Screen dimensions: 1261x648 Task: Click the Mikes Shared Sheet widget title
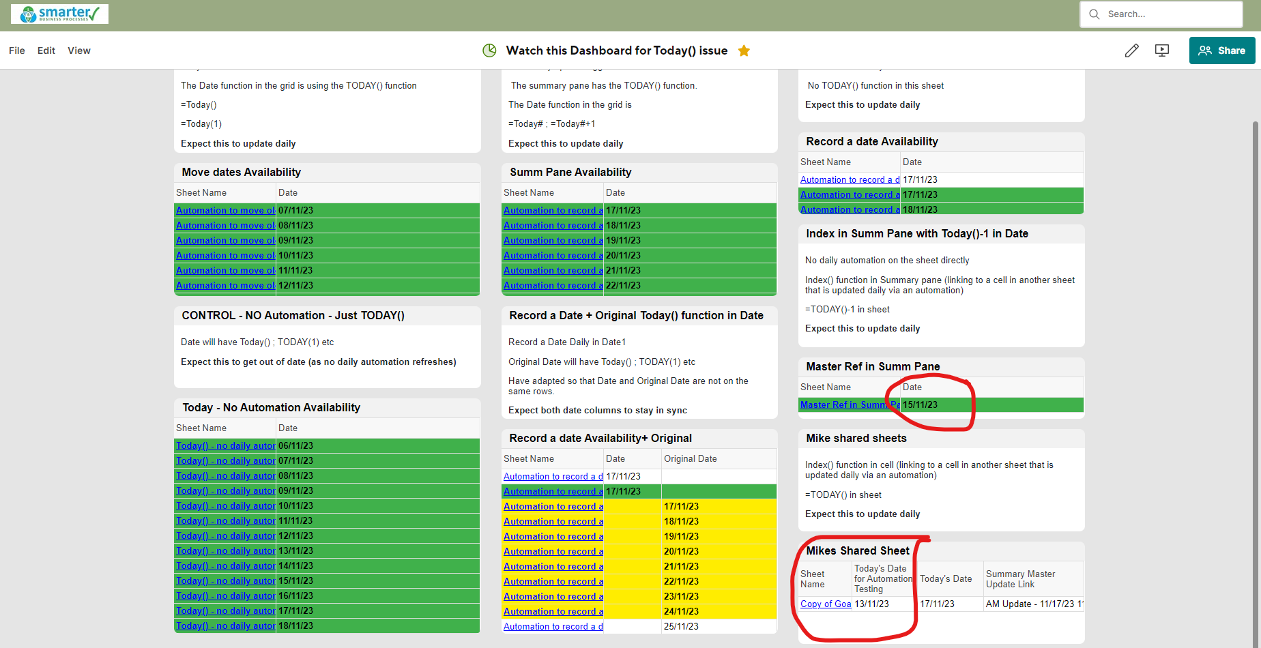[x=858, y=551]
